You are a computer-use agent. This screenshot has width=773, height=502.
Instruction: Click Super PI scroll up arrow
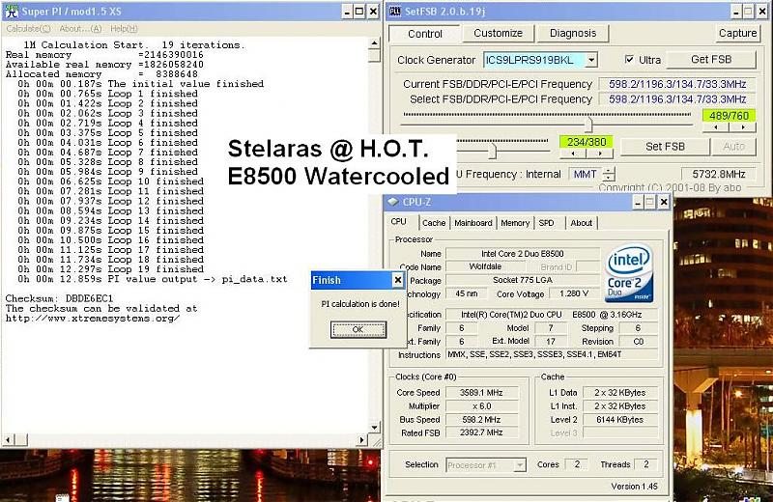pyautogui.click(x=374, y=43)
